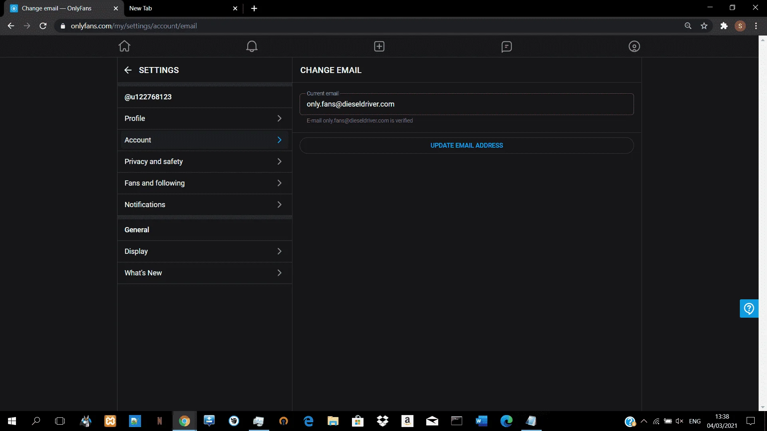Open the Profile settings section
The height and width of the screenshot is (431, 767).
click(x=205, y=119)
